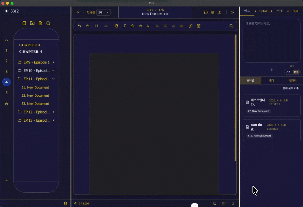Move down the chapter rail with the down chevron
The height and width of the screenshot is (207, 303).
pyautogui.click(x=7, y=180)
